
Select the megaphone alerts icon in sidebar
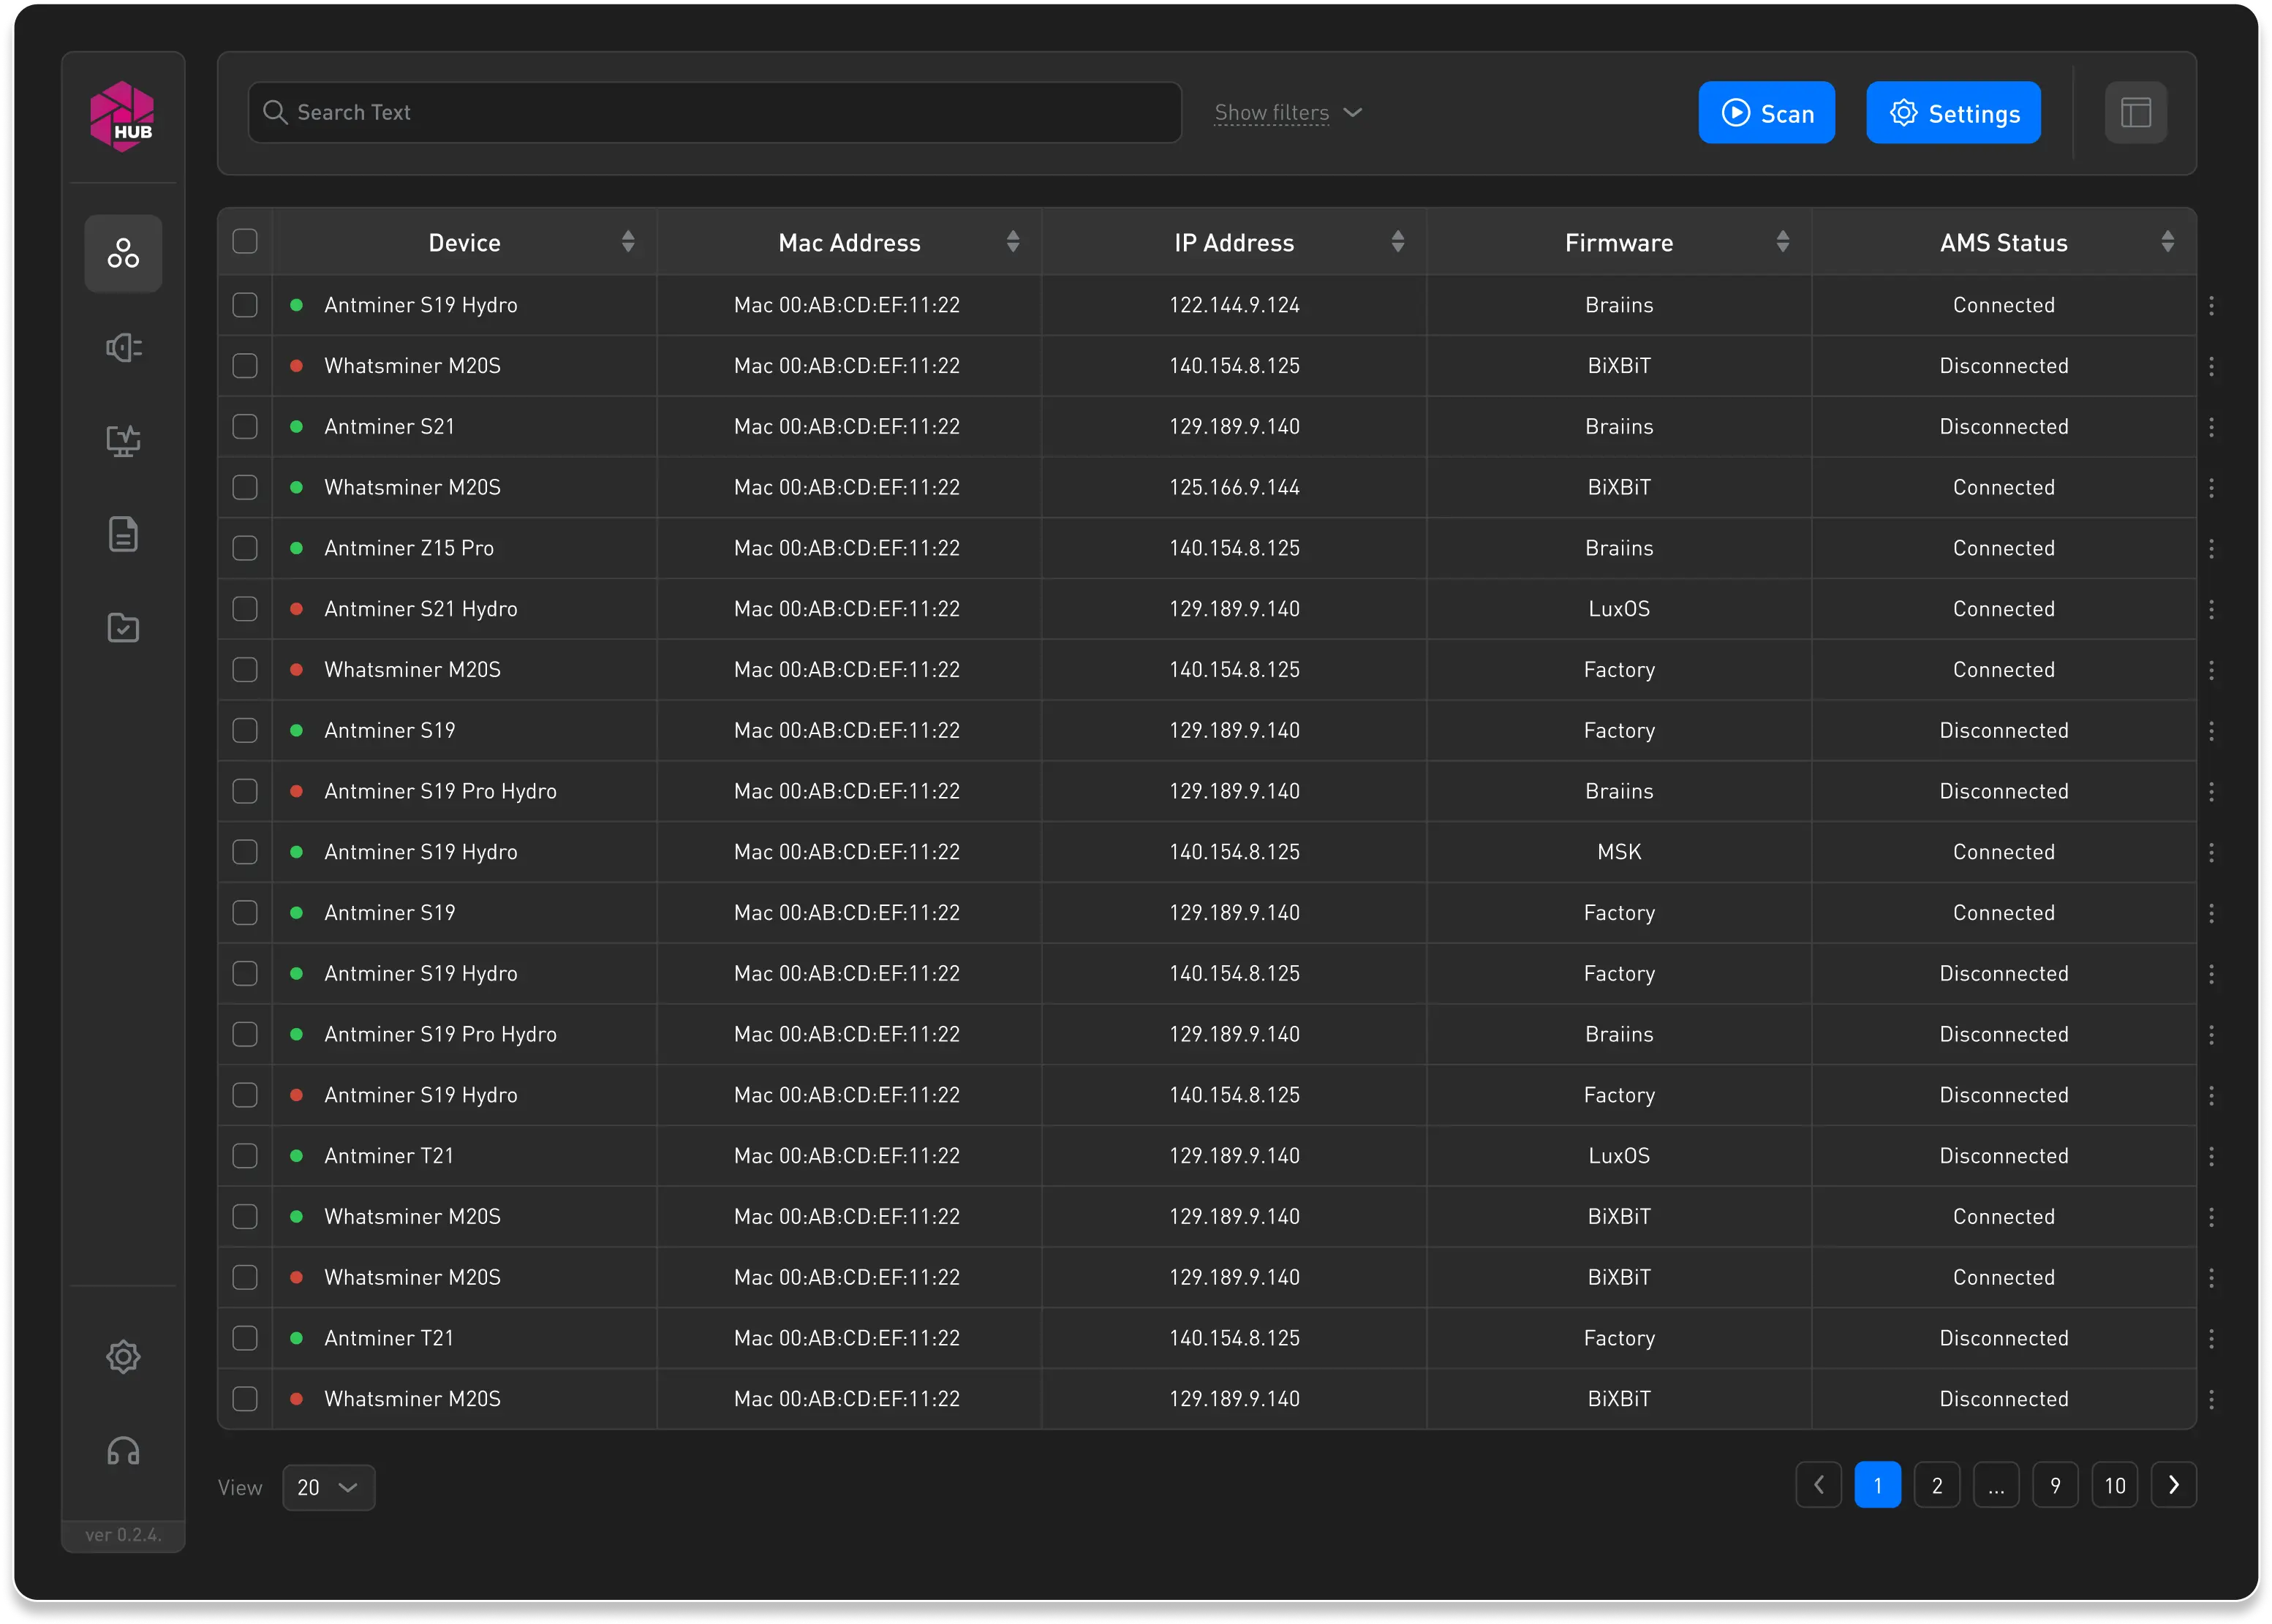pos(123,347)
